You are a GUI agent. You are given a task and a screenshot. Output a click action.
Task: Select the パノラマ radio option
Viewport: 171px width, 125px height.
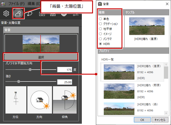tap(100, 39)
